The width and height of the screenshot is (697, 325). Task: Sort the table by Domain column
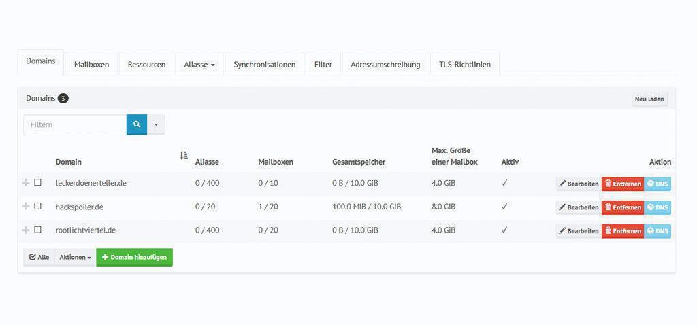coord(183,156)
